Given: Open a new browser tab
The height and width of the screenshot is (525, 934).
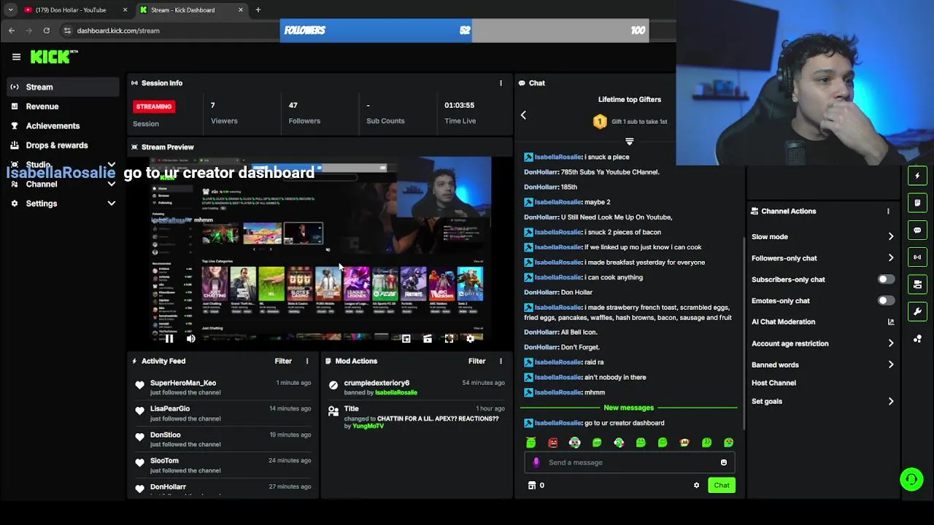Looking at the screenshot, I should (258, 10).
